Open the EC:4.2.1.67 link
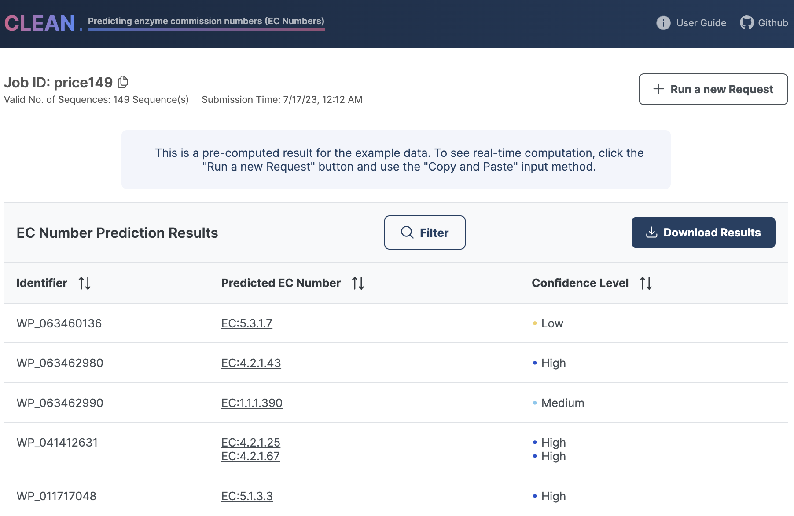794x516 pixels. pyautogui.click(x=250, y=456)
